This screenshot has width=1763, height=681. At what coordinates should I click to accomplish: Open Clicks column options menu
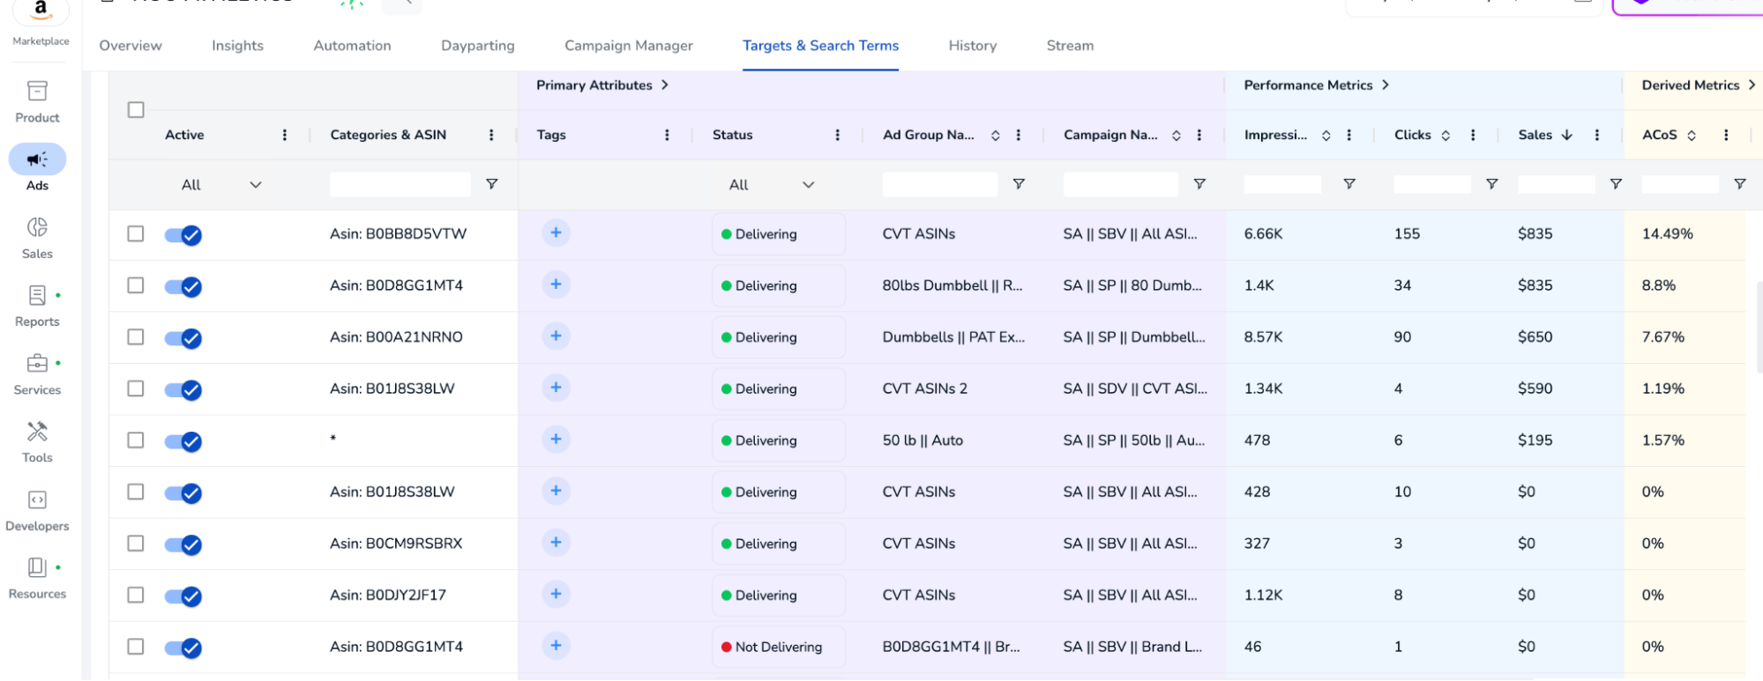[1473, 135]
